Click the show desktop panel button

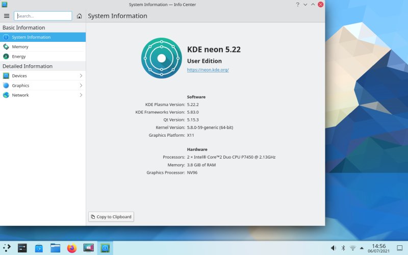pyautogui.click(x=400, y=248)
